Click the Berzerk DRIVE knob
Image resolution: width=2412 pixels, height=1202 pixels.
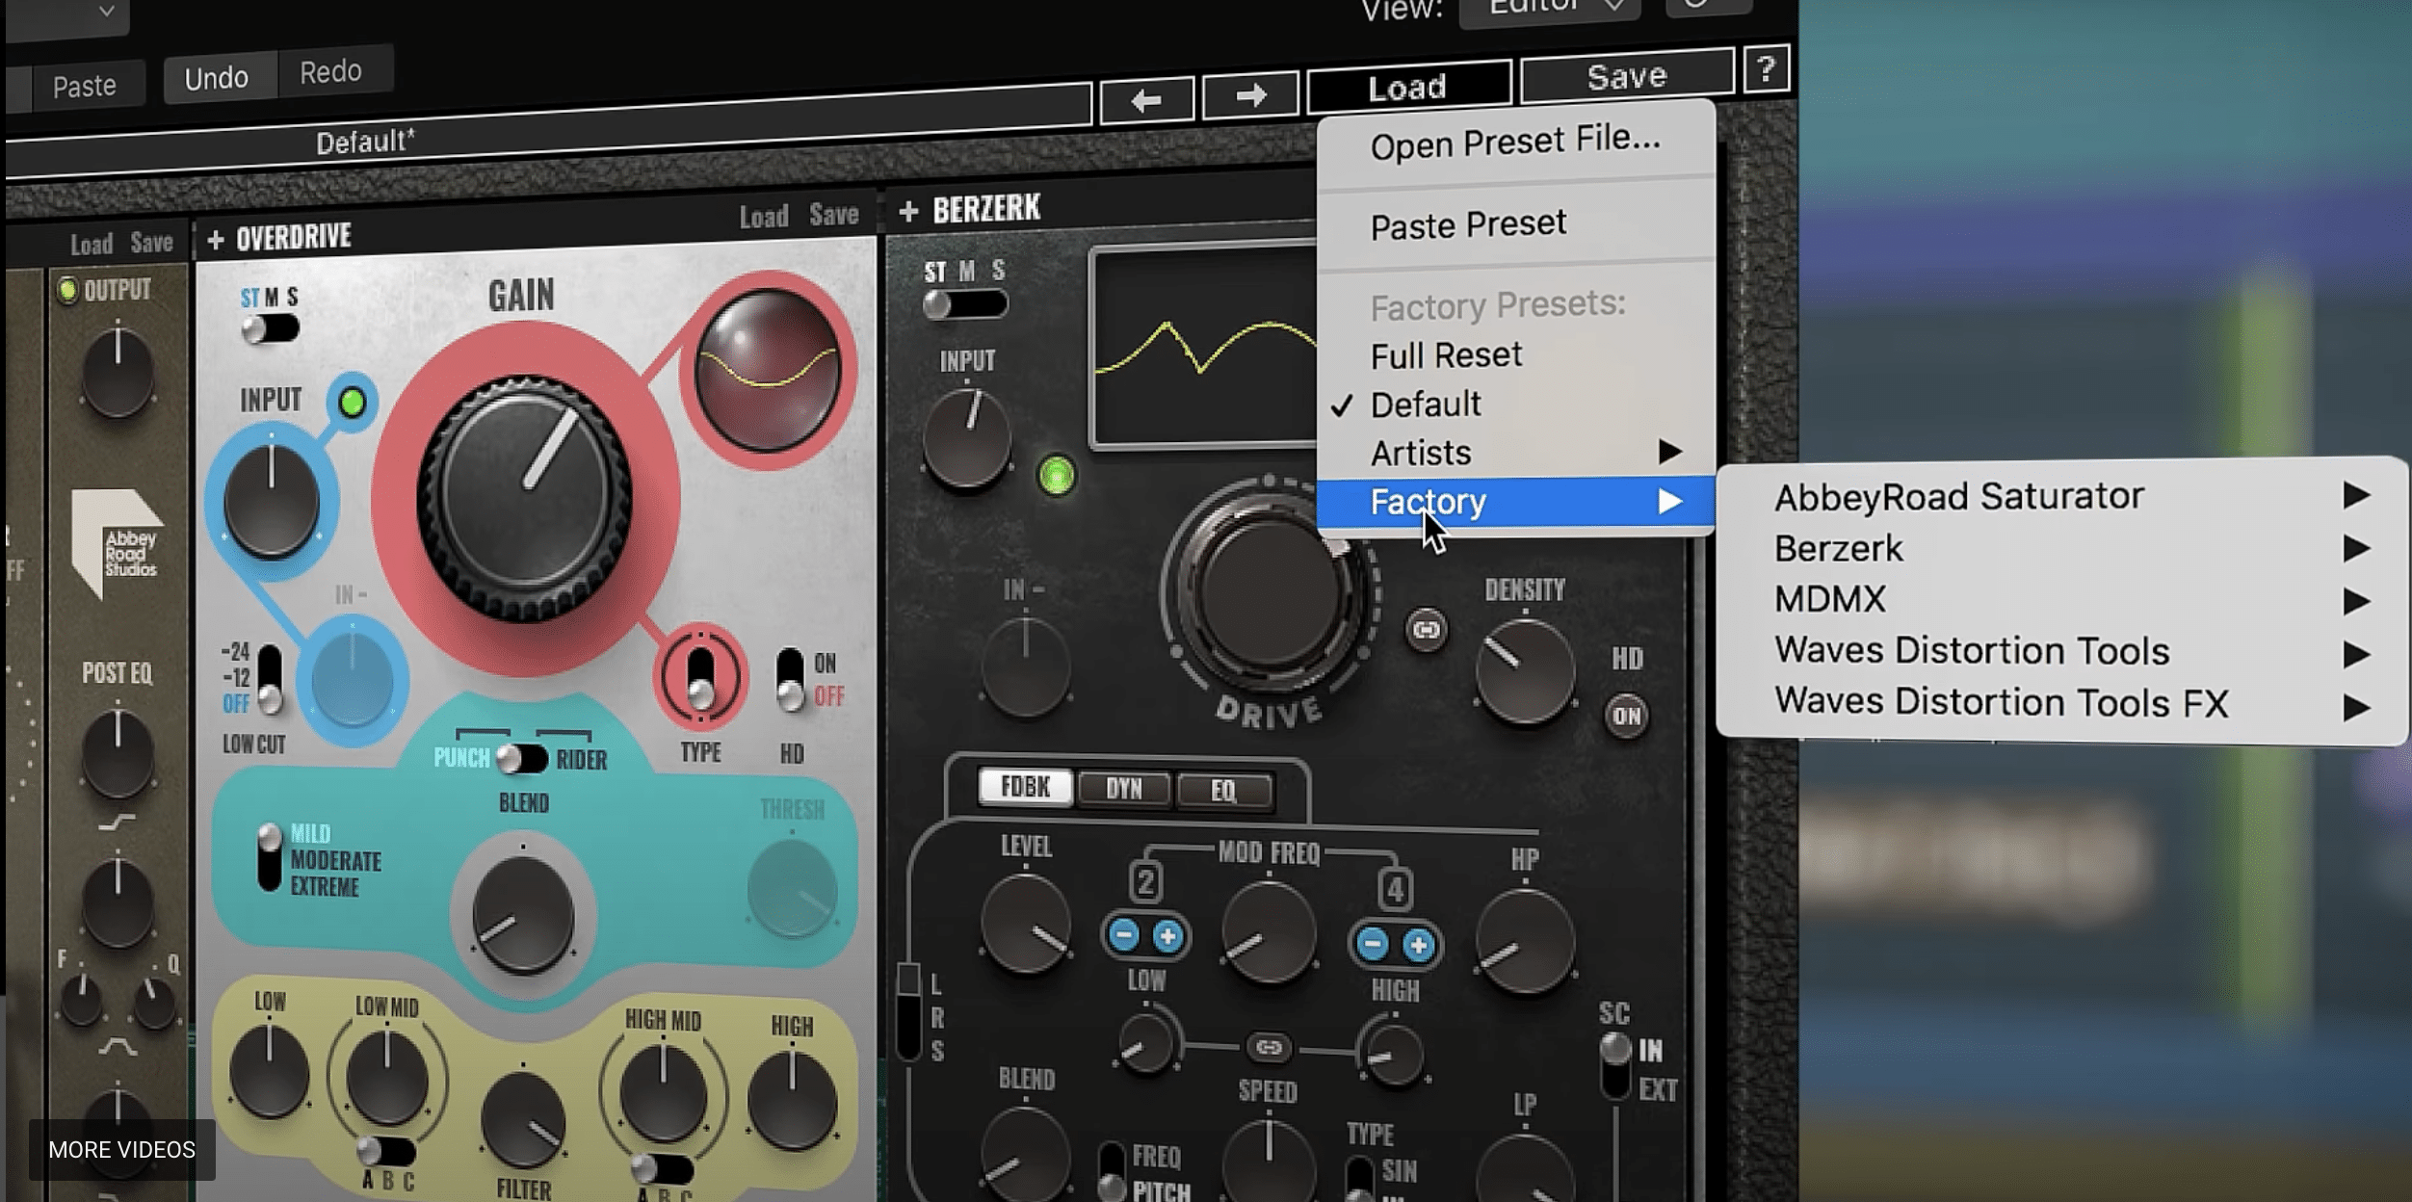[1270, 588]
